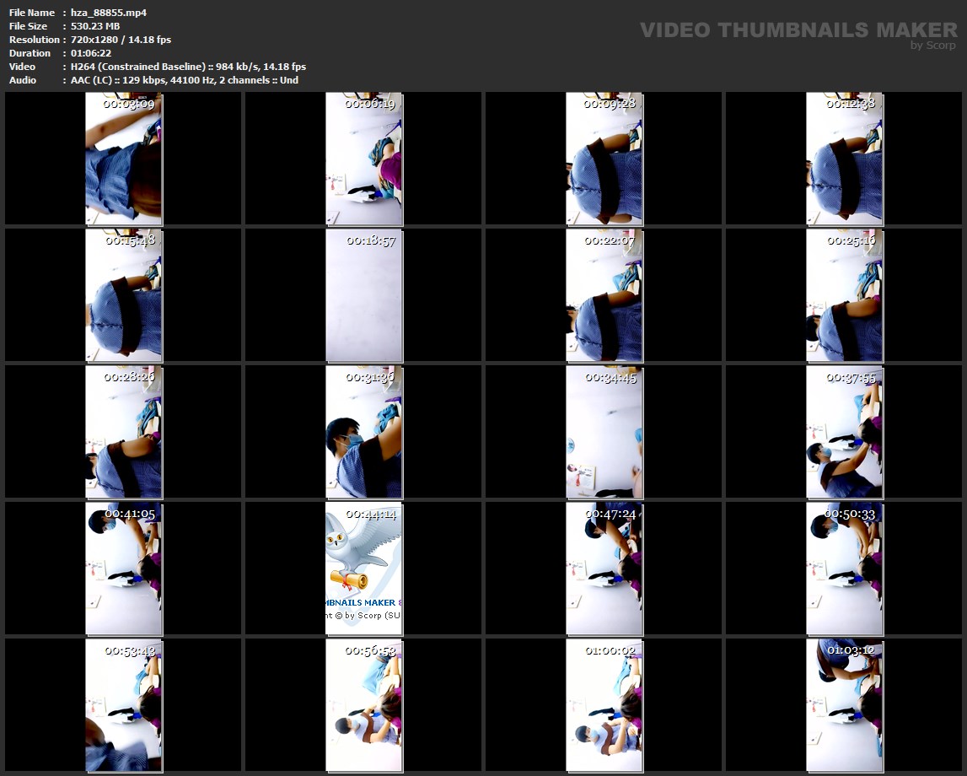
Task: Select the thumbnail stamped 00:53:43
Action: pyautogui.click(x=123, y=706)
